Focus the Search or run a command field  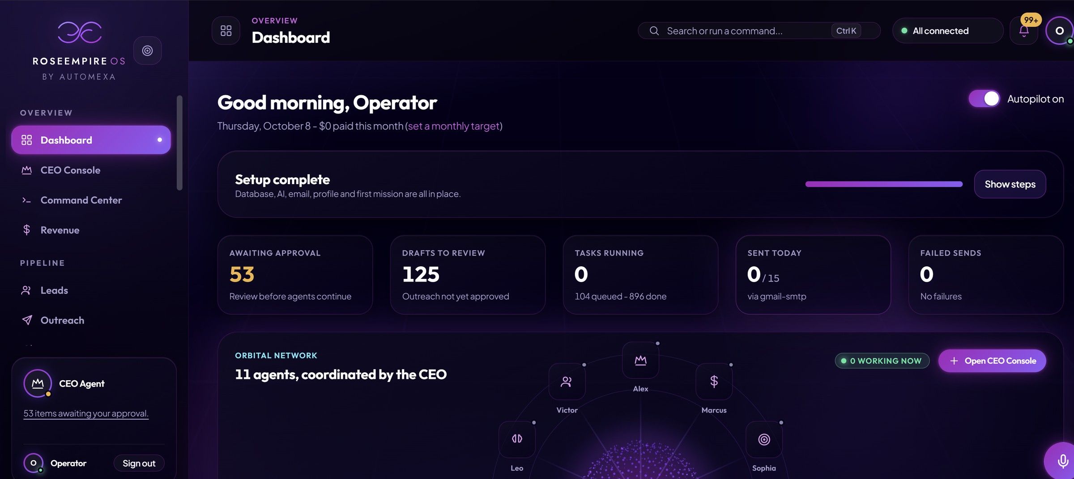[759, 31]
